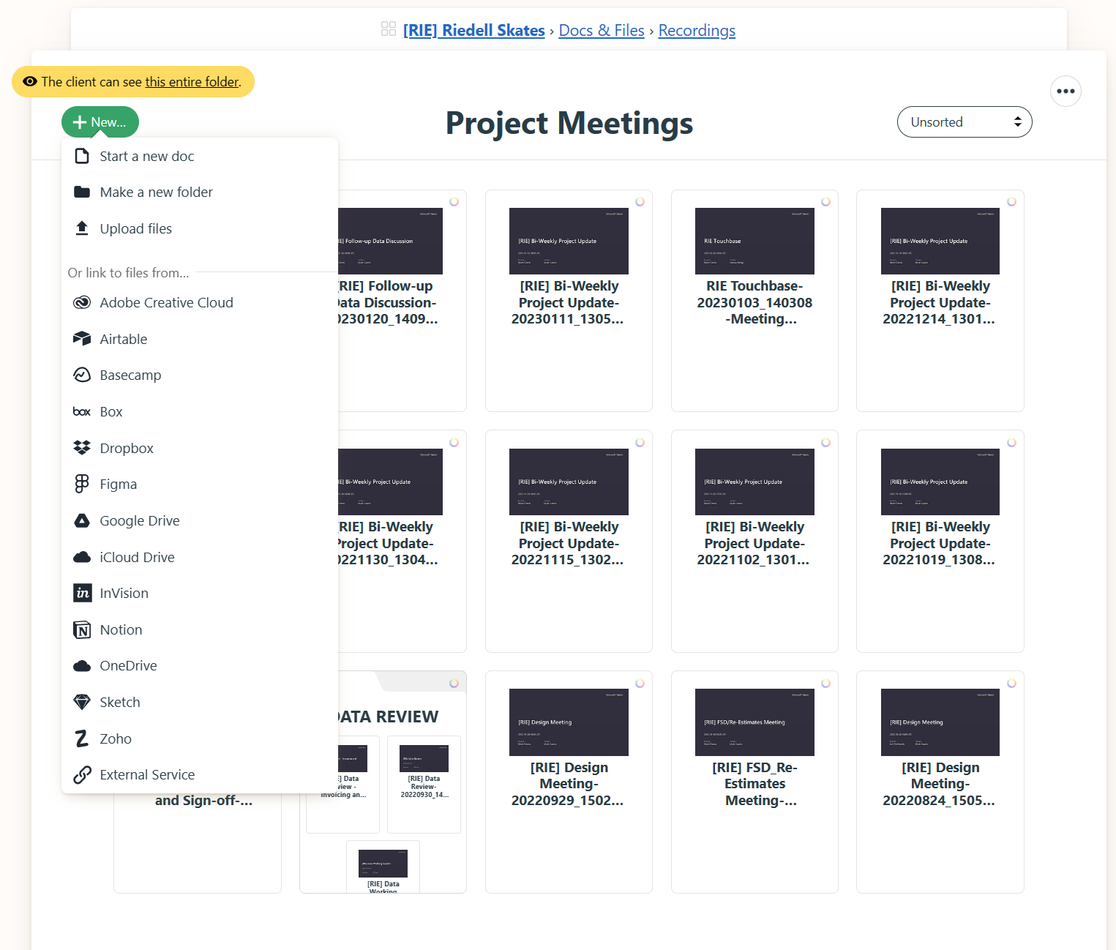Click the iCloud Drive cloud icon
This screenshot has height=950, width=1116.
coord(82,557)
